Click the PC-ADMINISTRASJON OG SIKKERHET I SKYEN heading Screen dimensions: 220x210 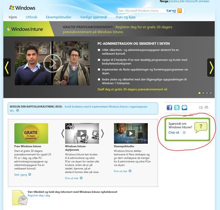pyautogui.click(x=134, y=43)
